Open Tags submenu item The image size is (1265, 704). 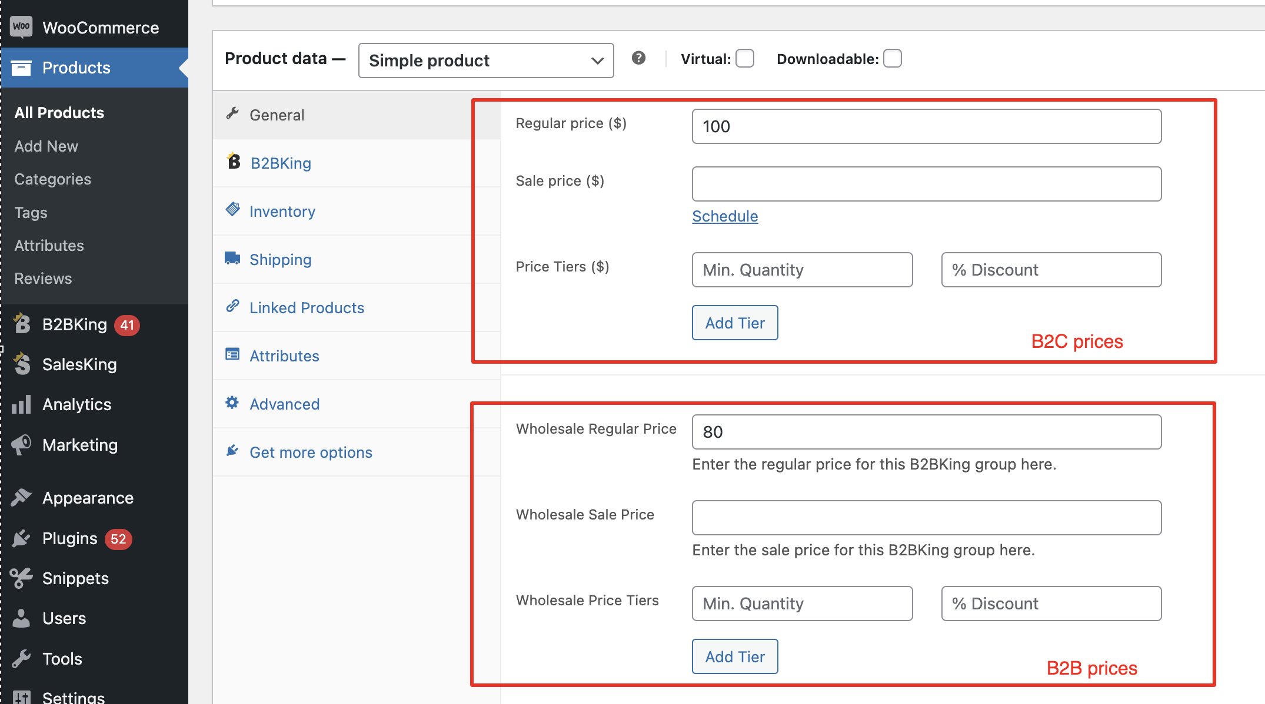point(31,213)
